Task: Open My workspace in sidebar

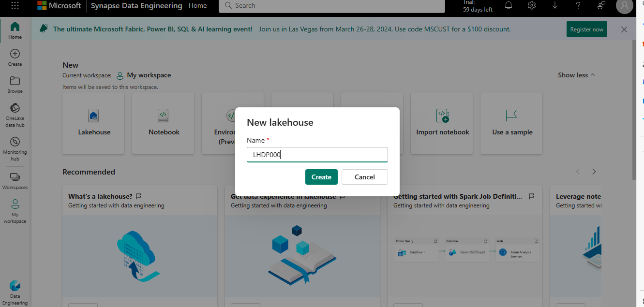Action: [15, 211]
